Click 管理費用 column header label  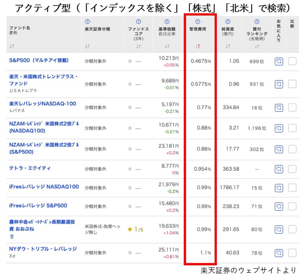198,29
